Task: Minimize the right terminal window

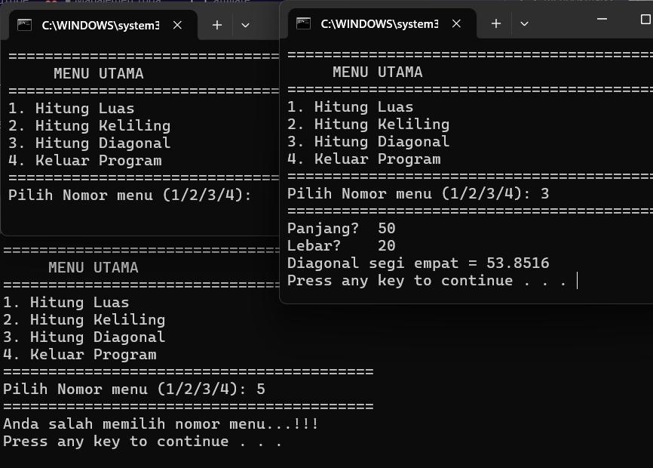Action: (604, 18)
